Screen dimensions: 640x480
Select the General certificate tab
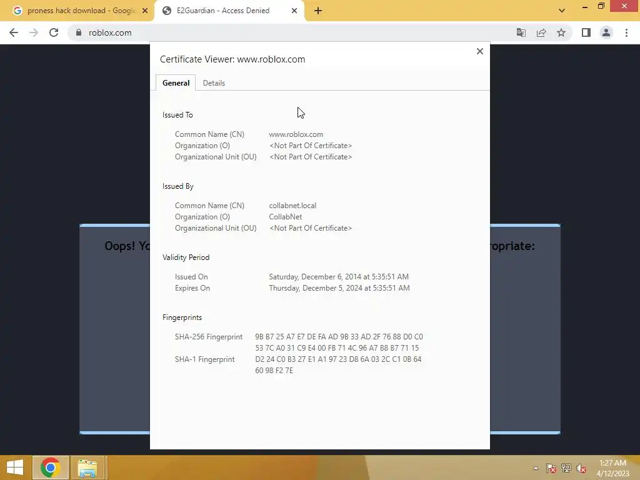(x=176, y=83)
